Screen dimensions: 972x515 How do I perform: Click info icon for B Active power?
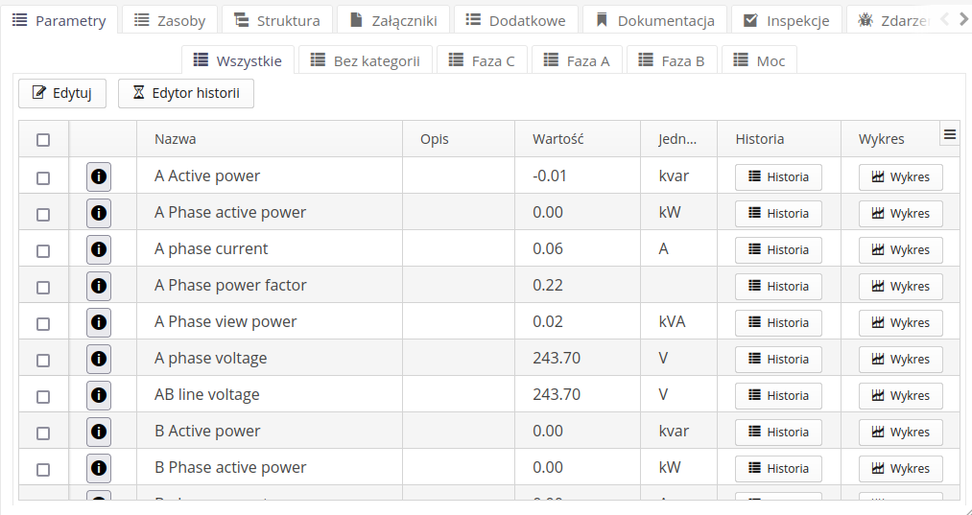[x=98, y=432]
